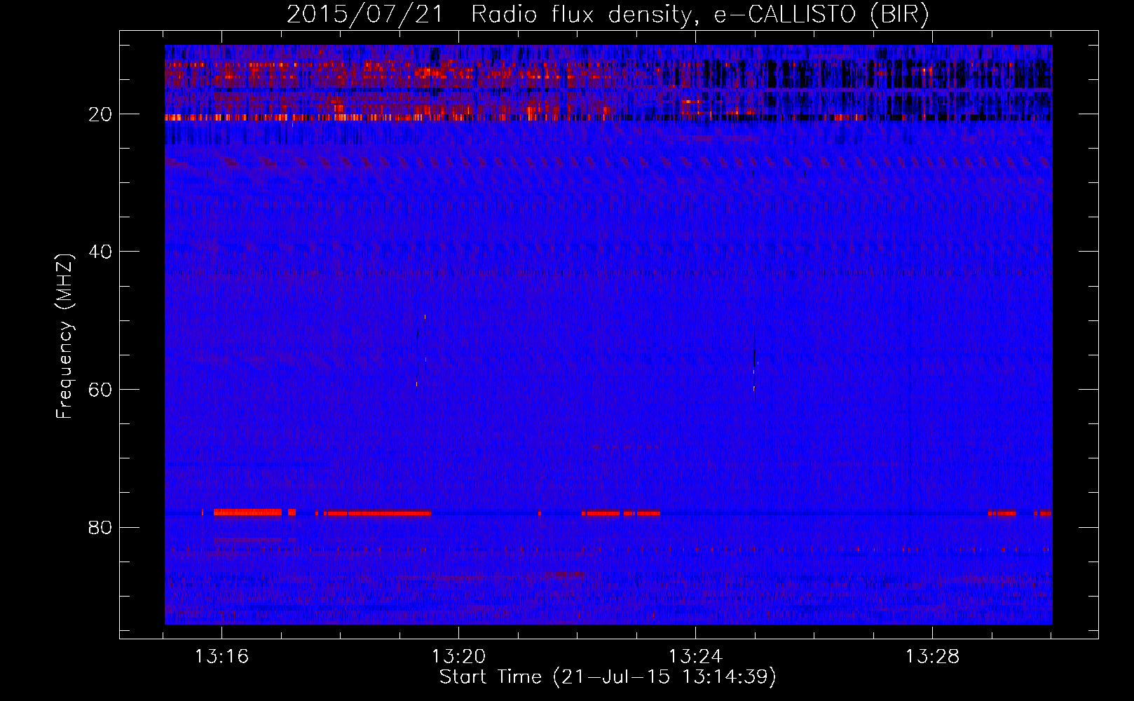
Task: Click the 13:28 time tick label
Action: click(932, 657)
